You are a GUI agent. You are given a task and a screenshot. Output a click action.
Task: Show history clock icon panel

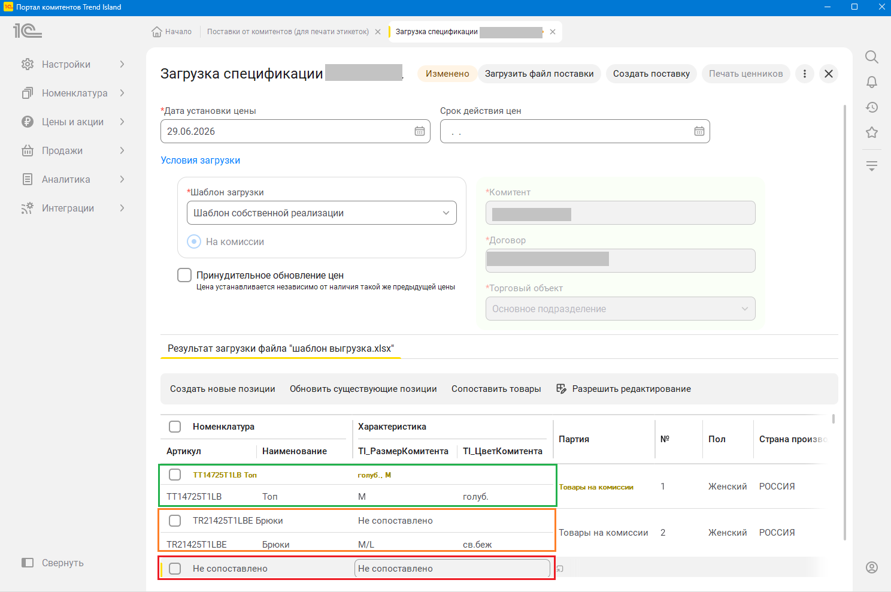tap(872, 107)
